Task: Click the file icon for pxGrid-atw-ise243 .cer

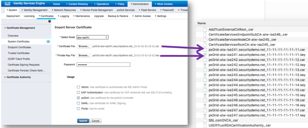Action: [x=205, y=70]
